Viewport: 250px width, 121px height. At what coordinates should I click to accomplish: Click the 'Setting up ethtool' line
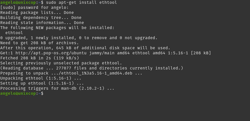coord(42,83)
